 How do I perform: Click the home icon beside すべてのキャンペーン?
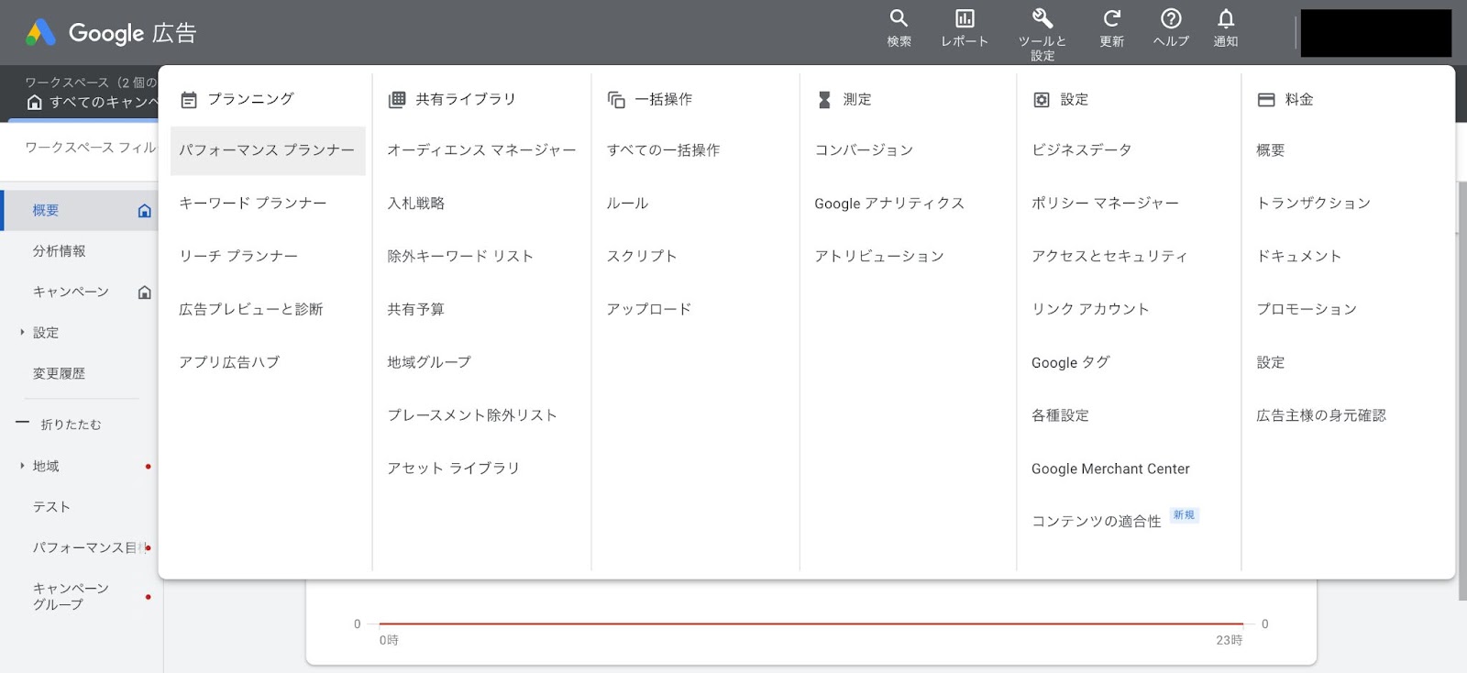click(34, 103)
